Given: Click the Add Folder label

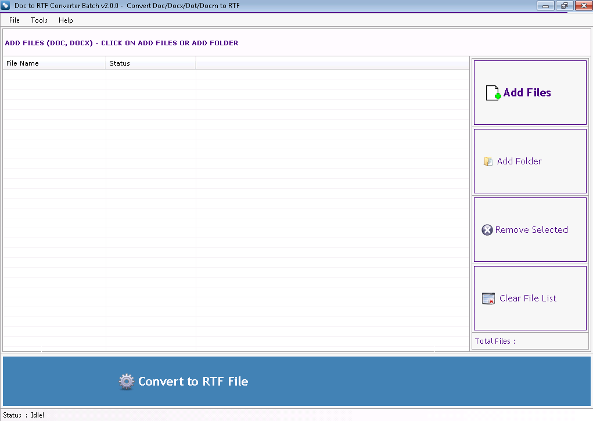Looking at the screenshot, I should pos(519,161).
